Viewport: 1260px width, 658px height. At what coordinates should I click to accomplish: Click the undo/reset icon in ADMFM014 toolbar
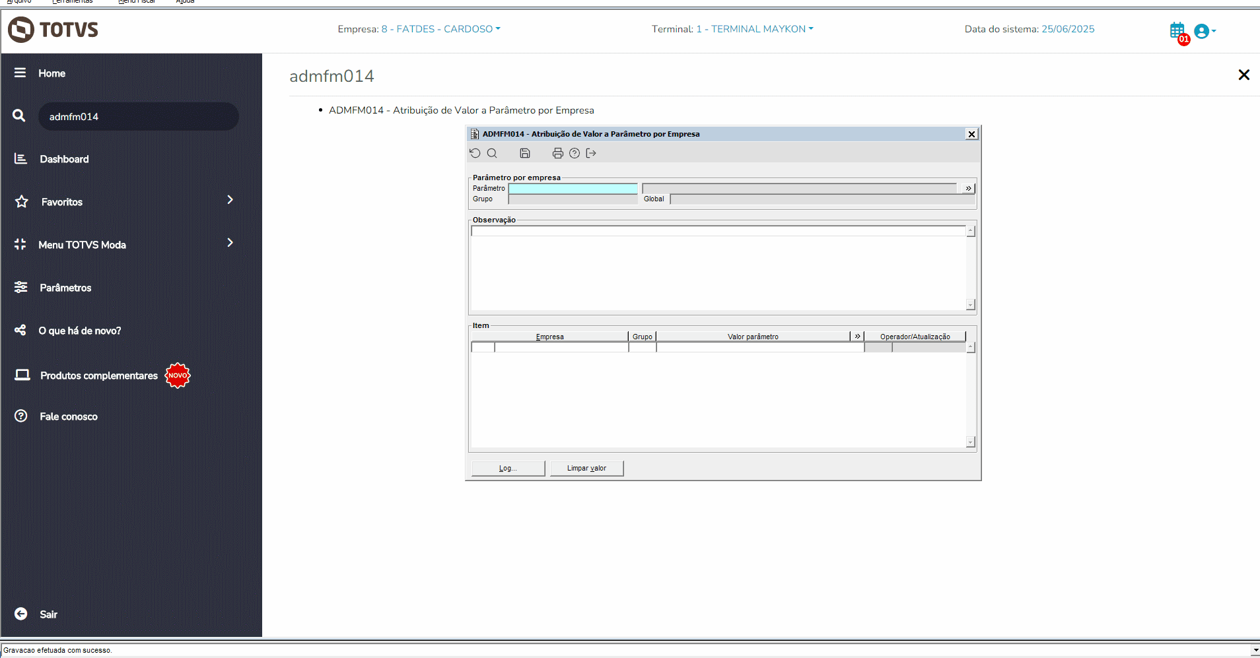pyautogui.click(x=475, y=153)
